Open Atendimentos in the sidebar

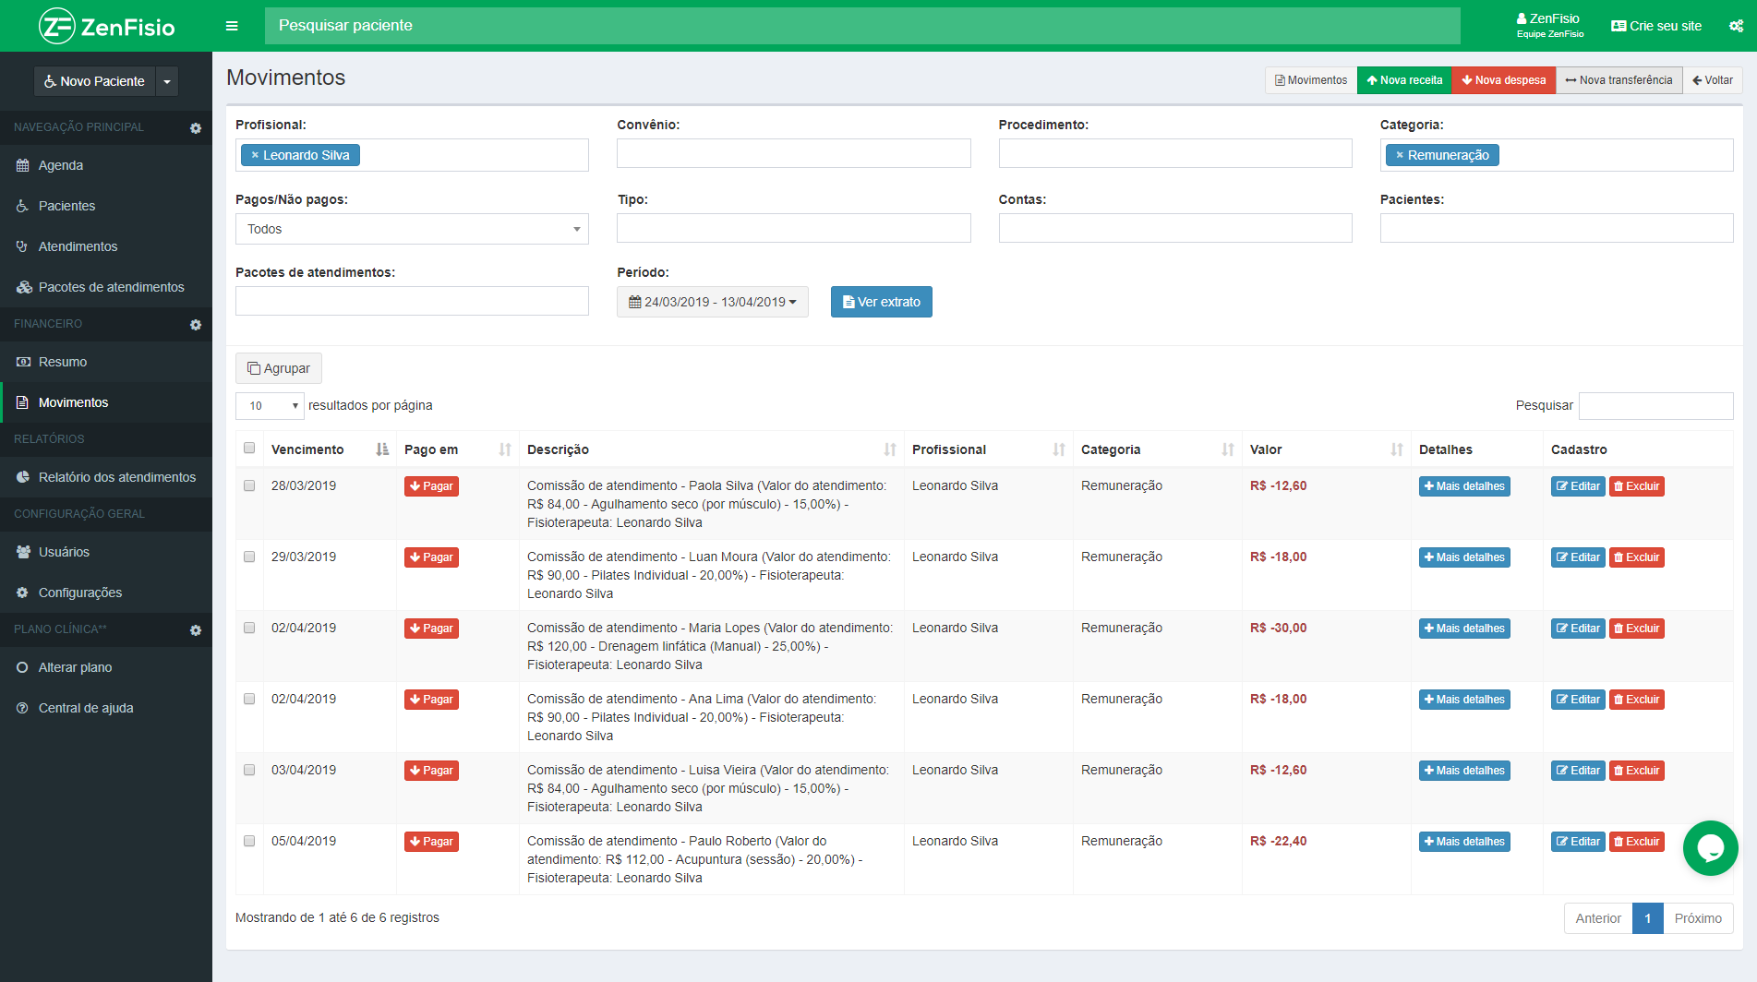(x=106, y=246)
